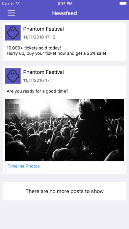Tap the battery indicator icon

(123, 3)
